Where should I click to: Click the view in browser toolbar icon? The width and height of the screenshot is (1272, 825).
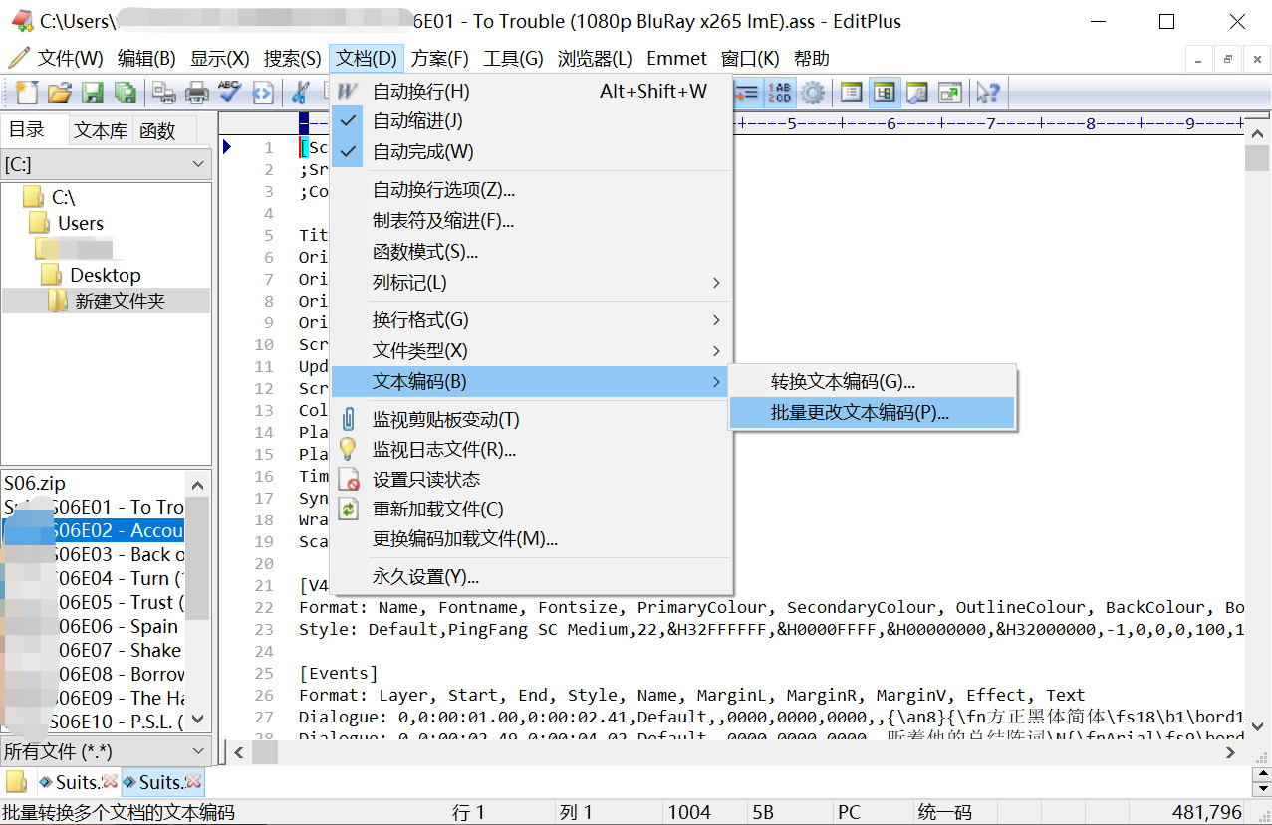[263, 93]
